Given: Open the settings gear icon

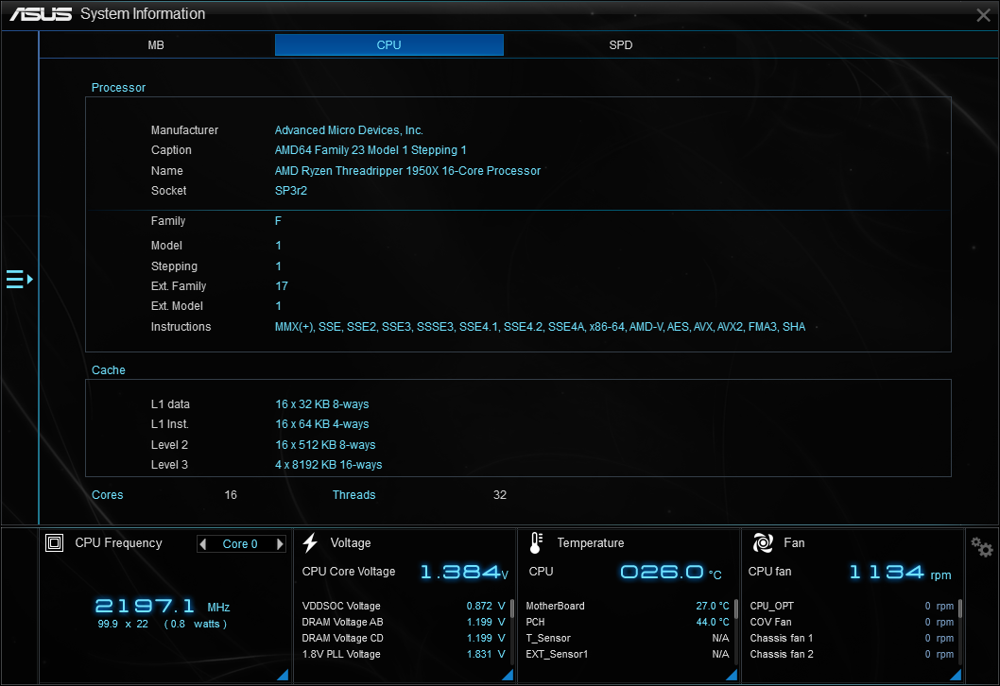Looking at the screenshot, I should click(x=981, y=546).
